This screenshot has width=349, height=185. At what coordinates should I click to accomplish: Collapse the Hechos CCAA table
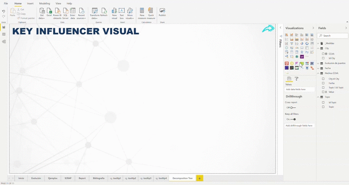coord(319,73)
